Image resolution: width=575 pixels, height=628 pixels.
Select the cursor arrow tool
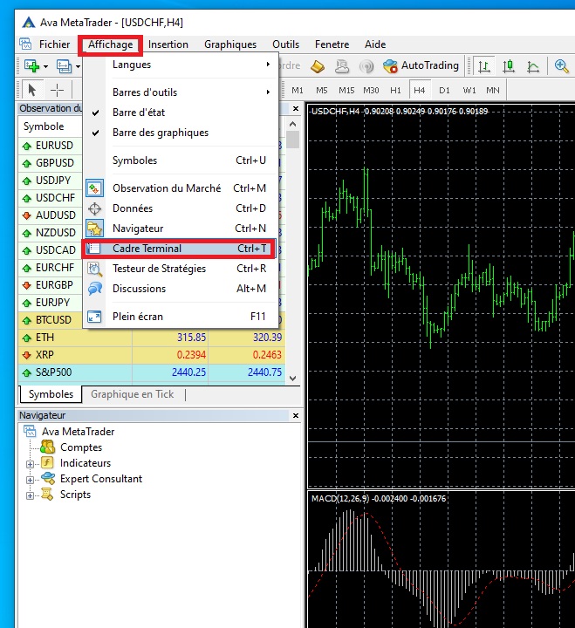click(32, 90)
